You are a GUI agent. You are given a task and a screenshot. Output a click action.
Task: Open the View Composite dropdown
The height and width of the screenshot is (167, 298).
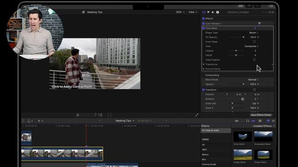(251, 46)
